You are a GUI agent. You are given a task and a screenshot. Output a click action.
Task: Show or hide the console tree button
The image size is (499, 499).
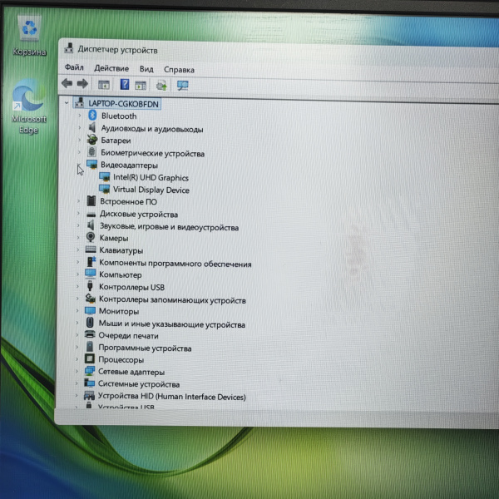click(104, 85)
